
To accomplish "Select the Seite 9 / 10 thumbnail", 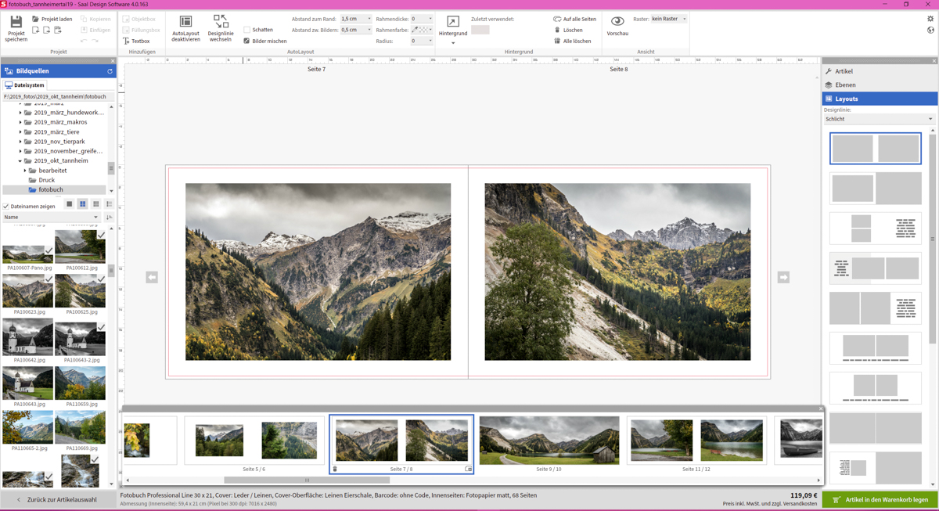I will 549,440.
